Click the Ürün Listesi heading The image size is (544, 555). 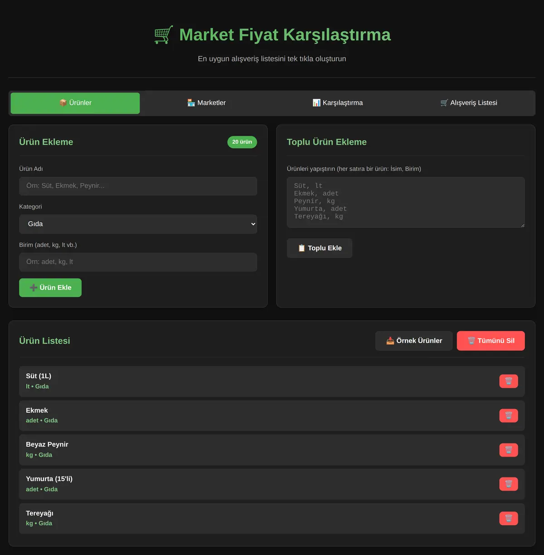tap(44, 341)
